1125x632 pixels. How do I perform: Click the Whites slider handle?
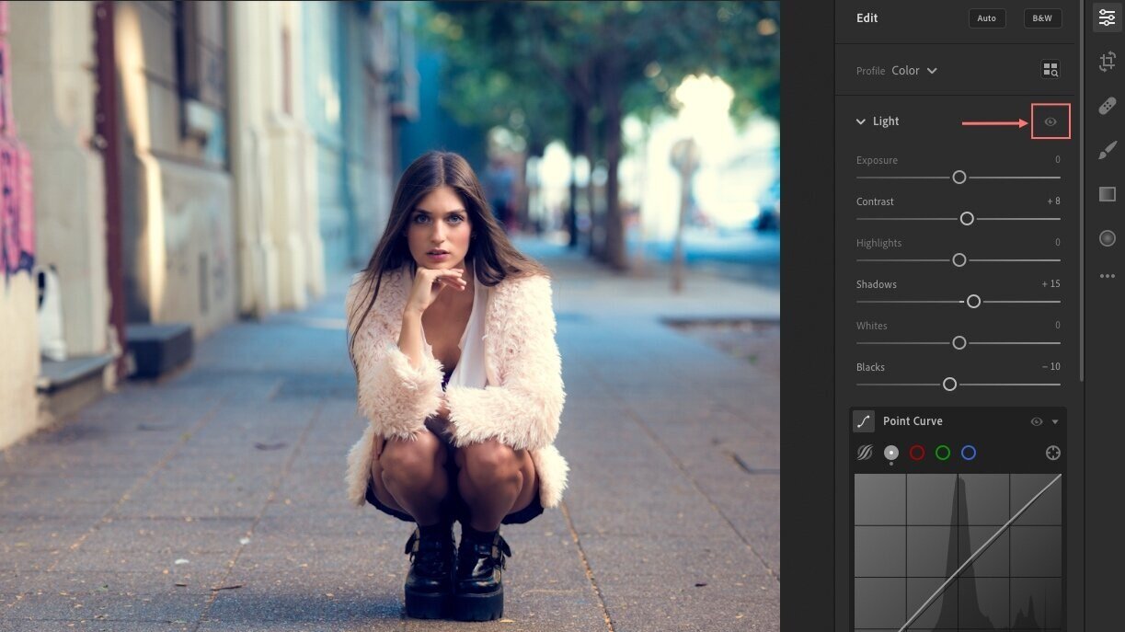pos(959,343)
